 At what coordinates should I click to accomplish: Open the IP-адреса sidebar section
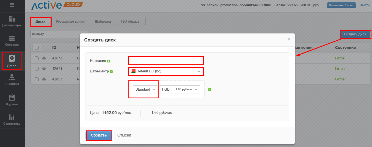click(x=12, y=80)
